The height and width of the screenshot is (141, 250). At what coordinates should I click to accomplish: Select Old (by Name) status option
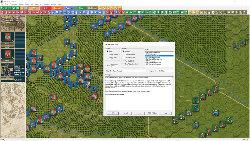pos(107,55)
